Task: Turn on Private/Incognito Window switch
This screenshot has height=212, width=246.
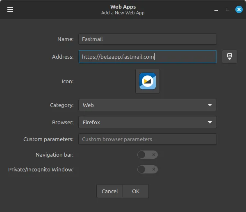Action: (x=148, y=169)
